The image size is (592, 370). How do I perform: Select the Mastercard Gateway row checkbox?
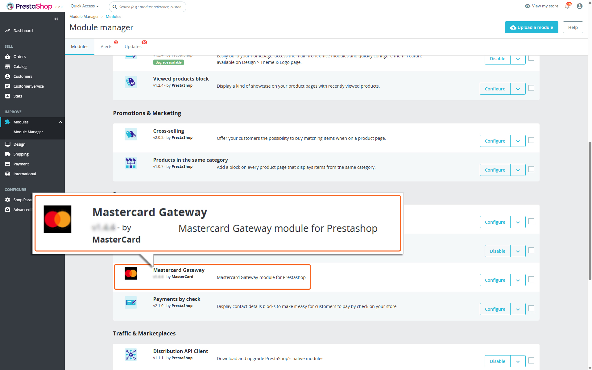click(x=531, y=280)
